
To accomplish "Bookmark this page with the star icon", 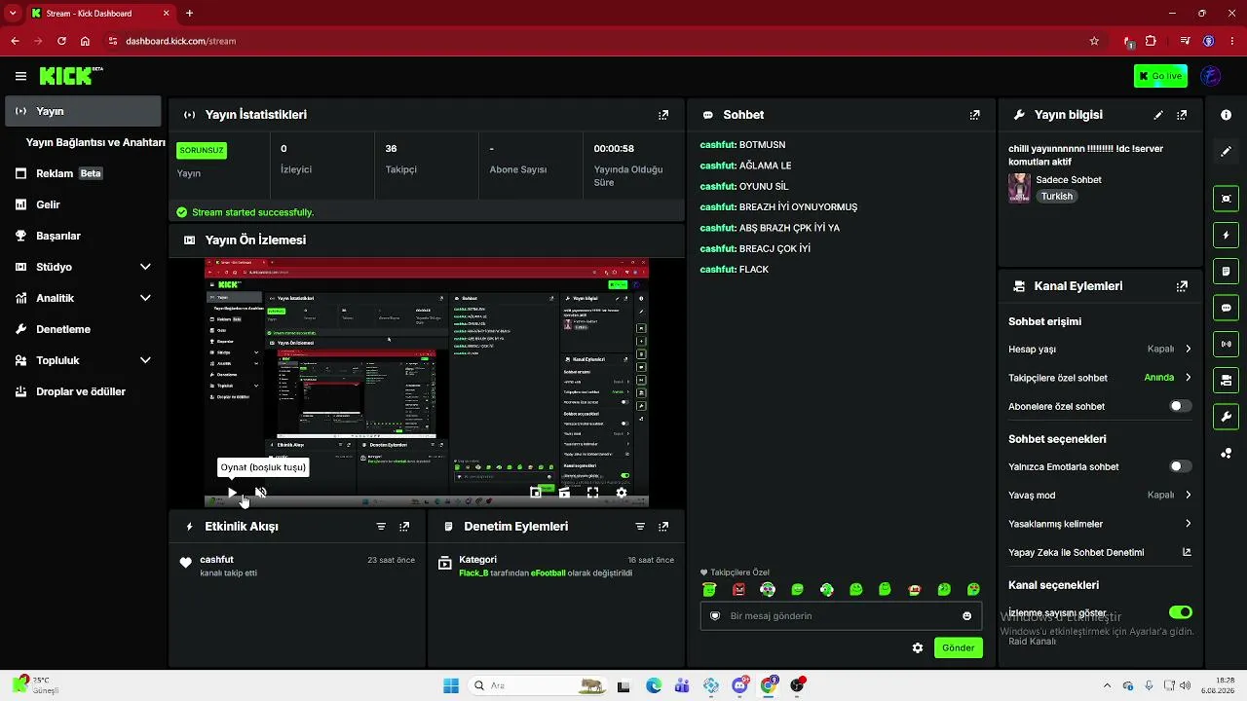I will (x=1094, y=41).
